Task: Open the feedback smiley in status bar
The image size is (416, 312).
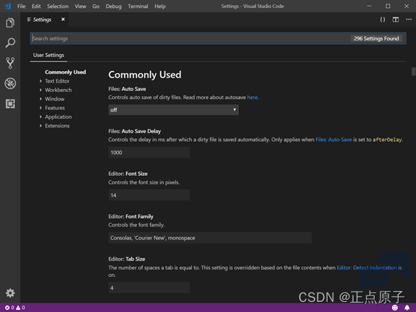Action: pos(395,308)
